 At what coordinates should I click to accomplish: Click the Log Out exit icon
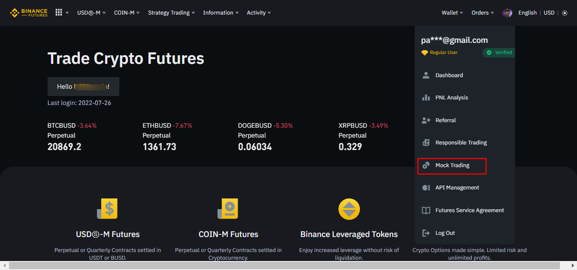tap(426, 233)
